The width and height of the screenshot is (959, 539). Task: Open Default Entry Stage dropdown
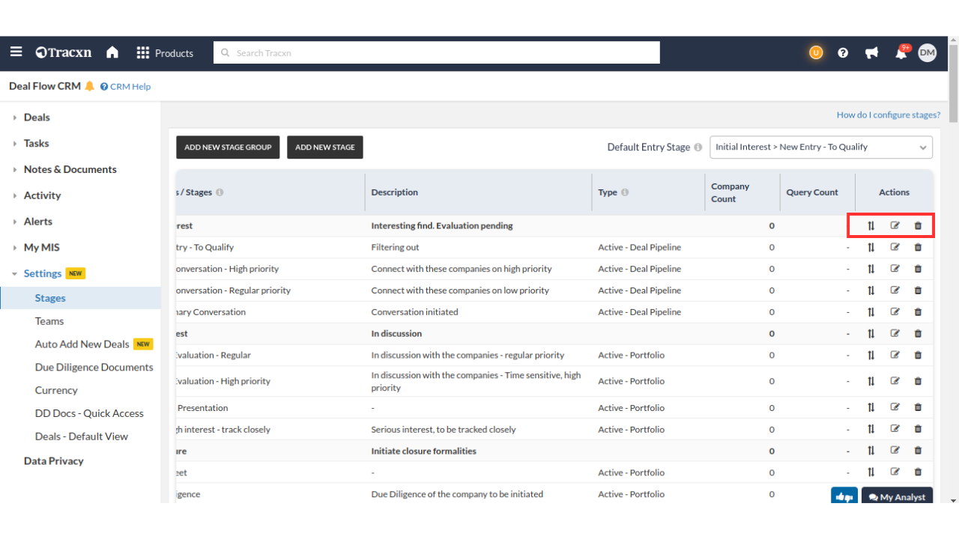coord(820,147)
